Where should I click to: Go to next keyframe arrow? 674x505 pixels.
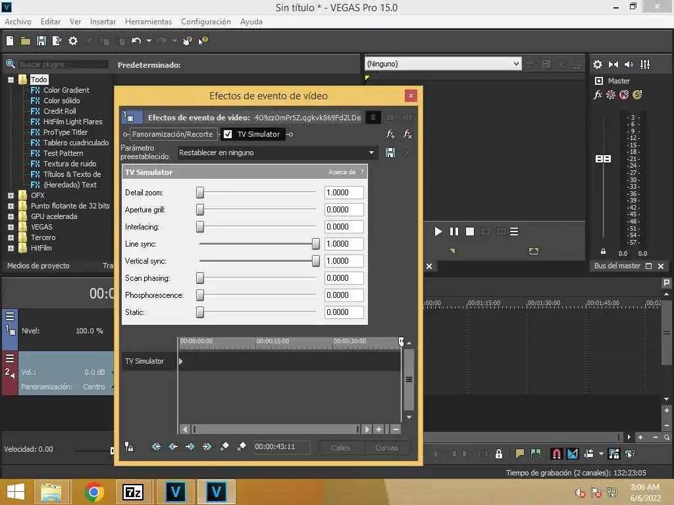click(x=190, y=447)
